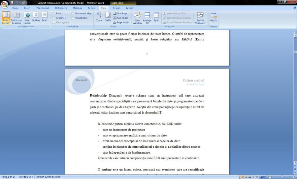
Task: Show the Thumbnails pane checkbox
Action: coord(73,18)
